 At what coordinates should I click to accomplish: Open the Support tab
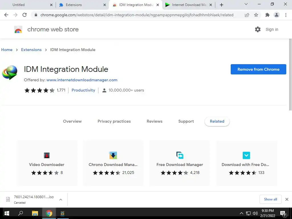coord(186,121)
